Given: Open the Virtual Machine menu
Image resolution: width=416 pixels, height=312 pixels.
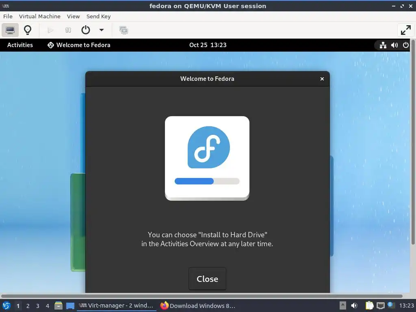Looking at the screenshot, I should (40, 16).
